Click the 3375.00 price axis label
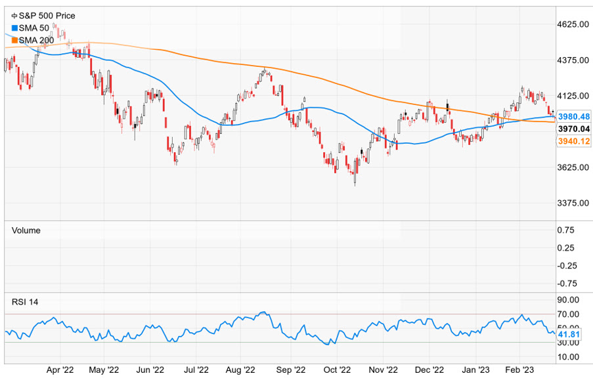This screenshot has width=593, height=380. (x=573, y=203)
